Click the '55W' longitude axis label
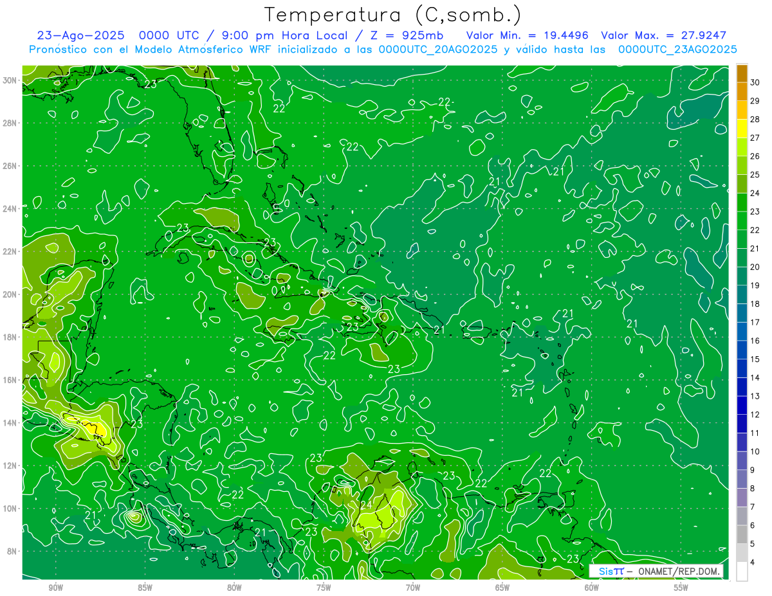This screenshot has height=596, width=772. click(681, 588)
